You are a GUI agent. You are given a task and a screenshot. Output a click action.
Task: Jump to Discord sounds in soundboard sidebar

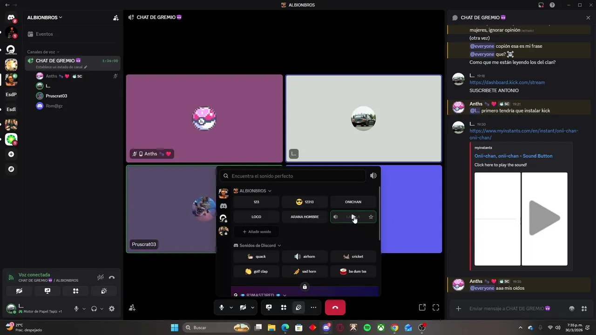point(223,206)
